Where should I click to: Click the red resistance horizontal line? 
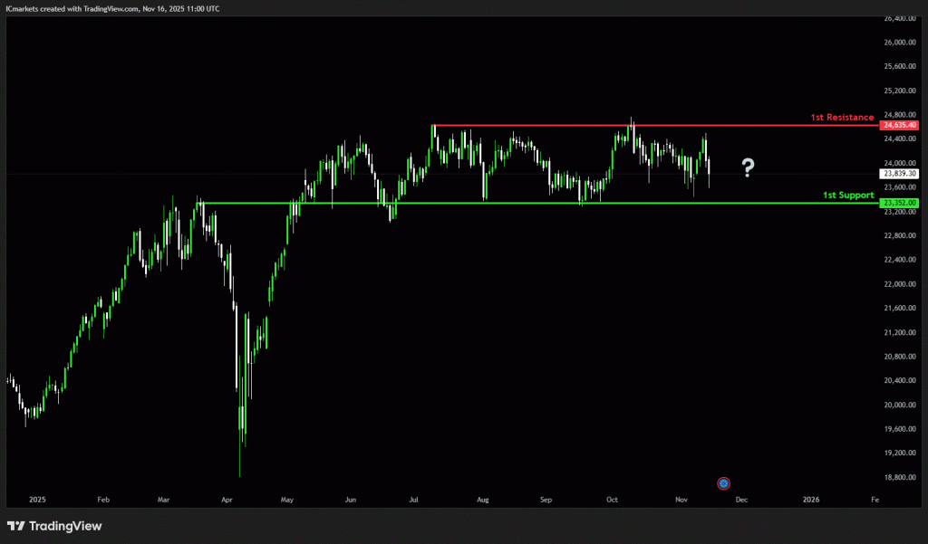coord(634,125)
